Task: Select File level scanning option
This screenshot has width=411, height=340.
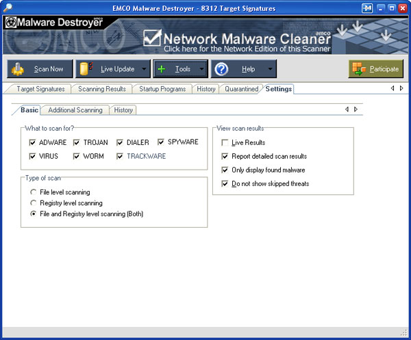Action: (x=33, y=192)
